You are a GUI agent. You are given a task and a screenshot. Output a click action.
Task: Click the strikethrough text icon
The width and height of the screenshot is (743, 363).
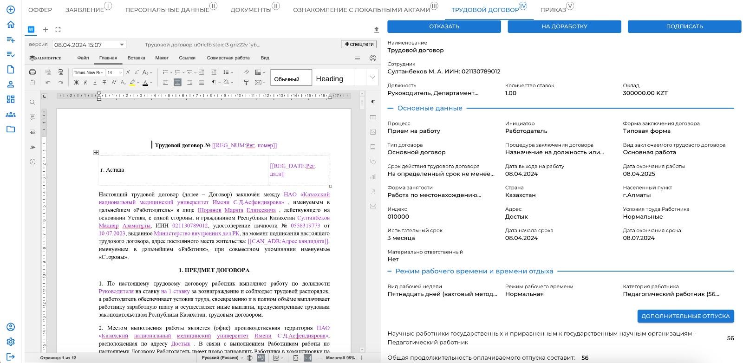(104, 83)
